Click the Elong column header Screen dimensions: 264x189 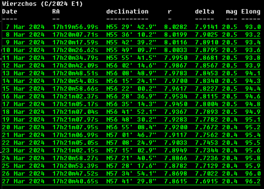pos(251,12)
